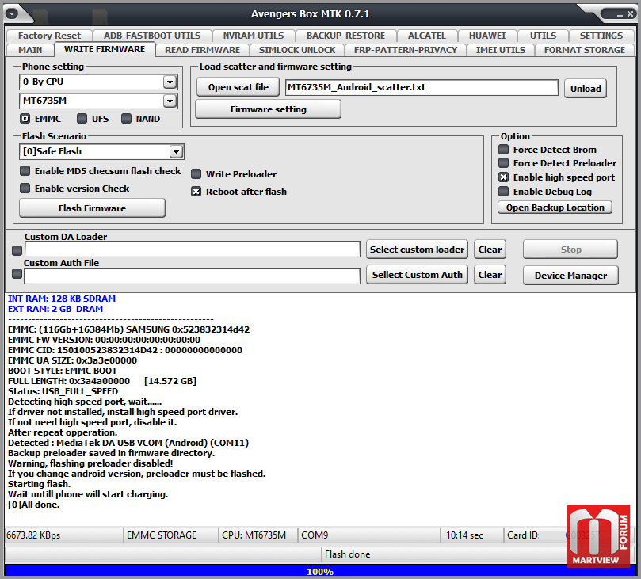Click Sellect Custom Auth button
Viewport: 641px width, 579px height.
pos(417,275)
